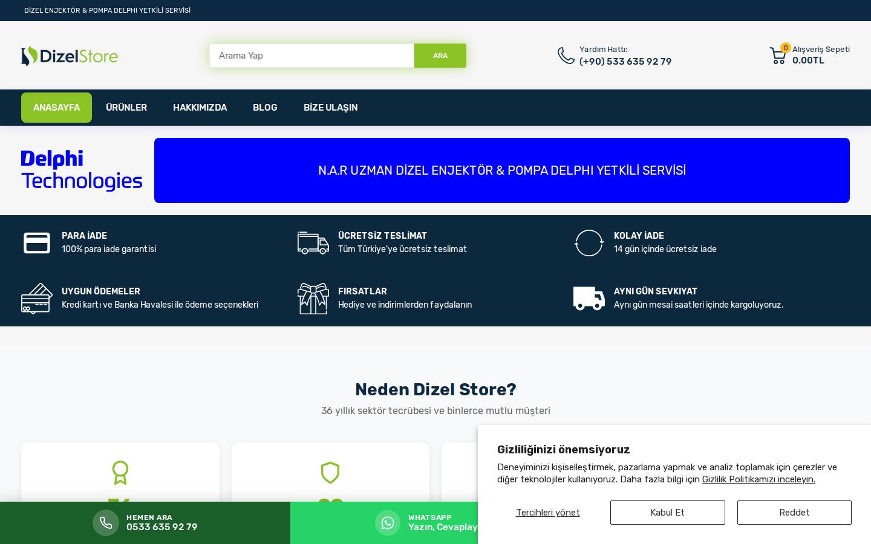Viewport: 871px width, 544px height.
Task: Click the WhatsApp icon in the bottom bar
Action: coord(388,523)
